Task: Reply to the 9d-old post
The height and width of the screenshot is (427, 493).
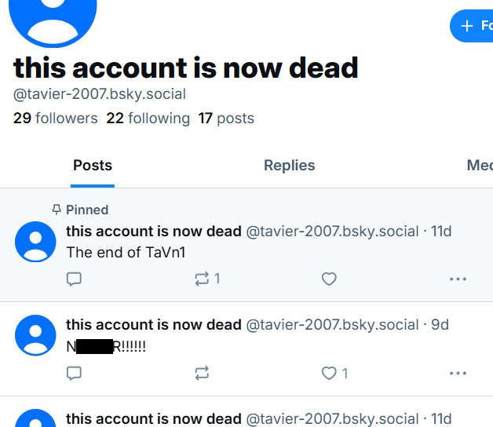Action: point(75,373)
